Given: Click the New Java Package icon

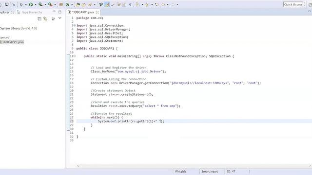Looking at the screenshot, I should 61,4.
